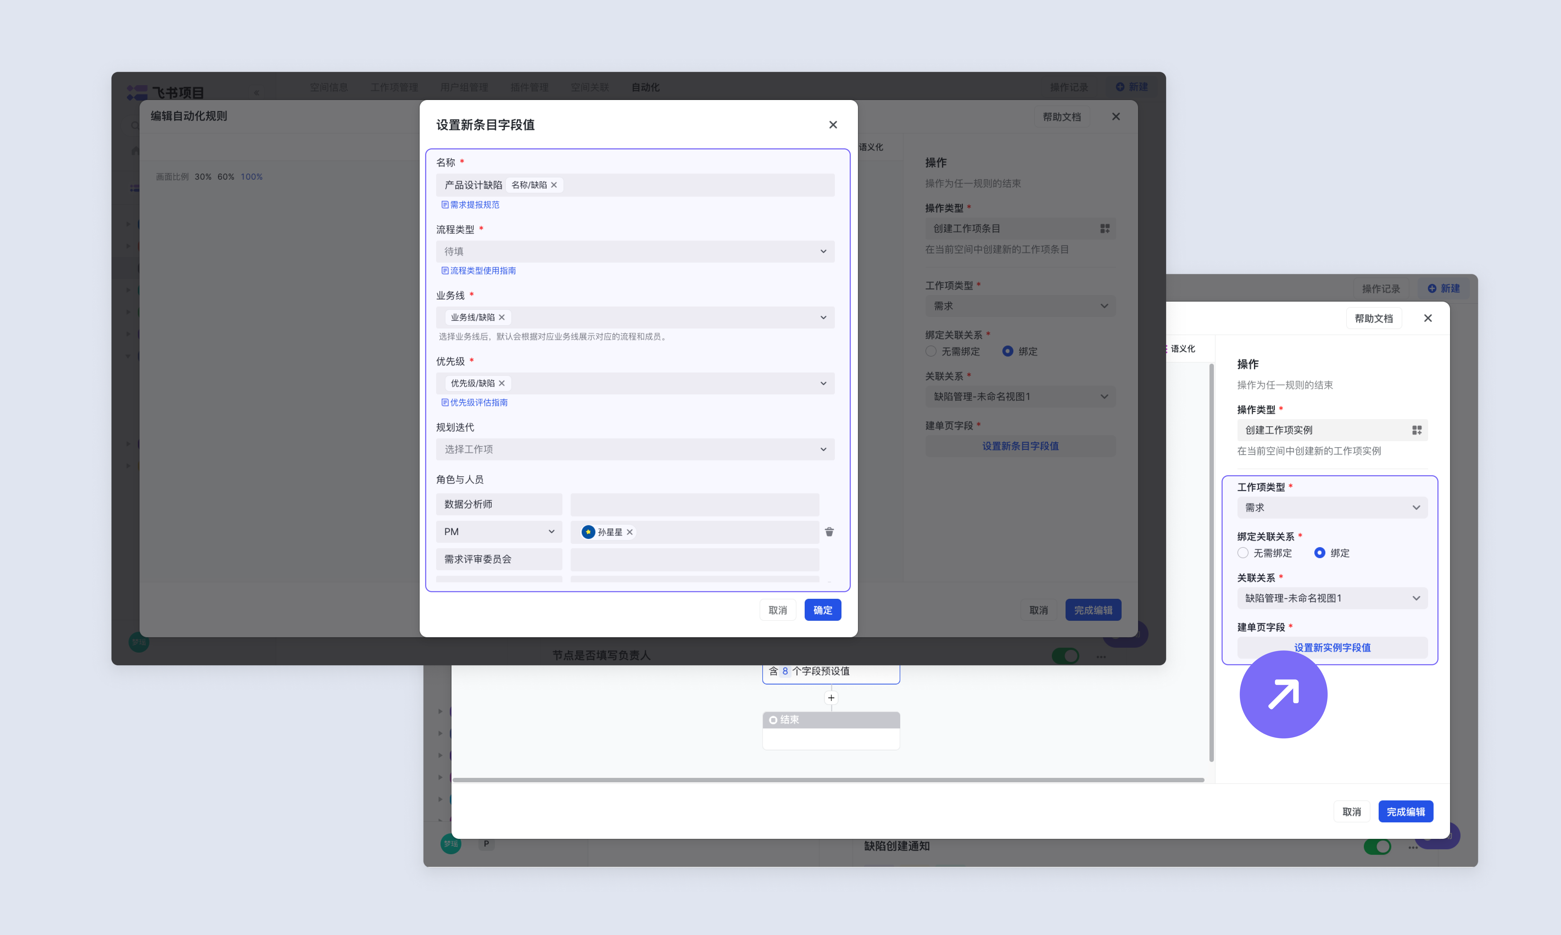
Task: Switch to the 插件管理 tab
Action: point(529,87)
